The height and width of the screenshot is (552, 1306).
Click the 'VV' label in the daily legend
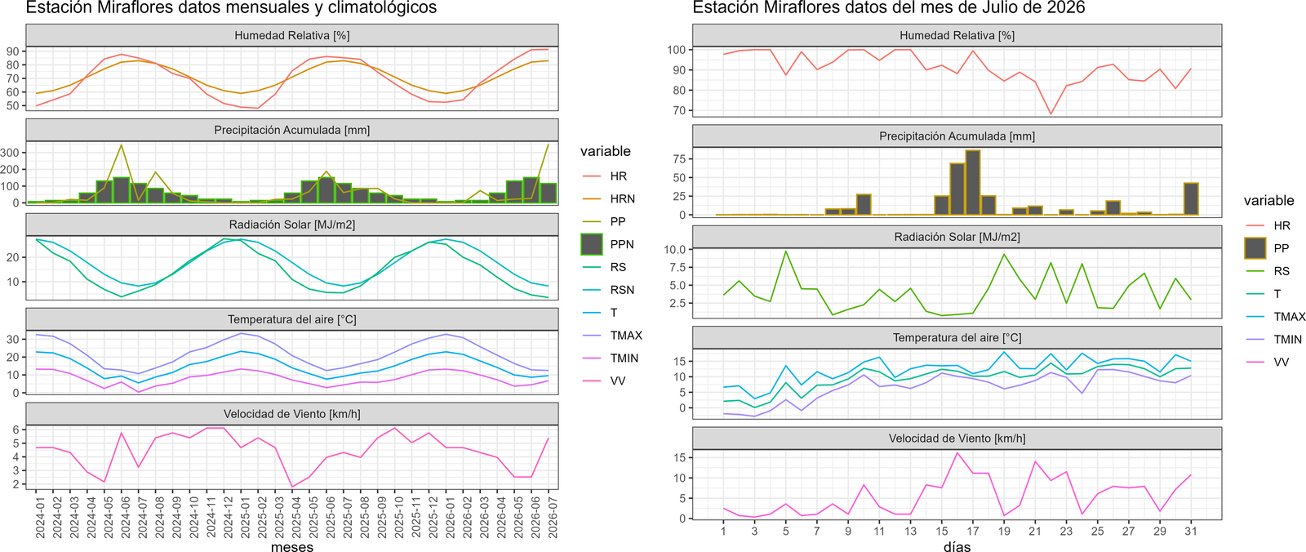pos(1282,362)
